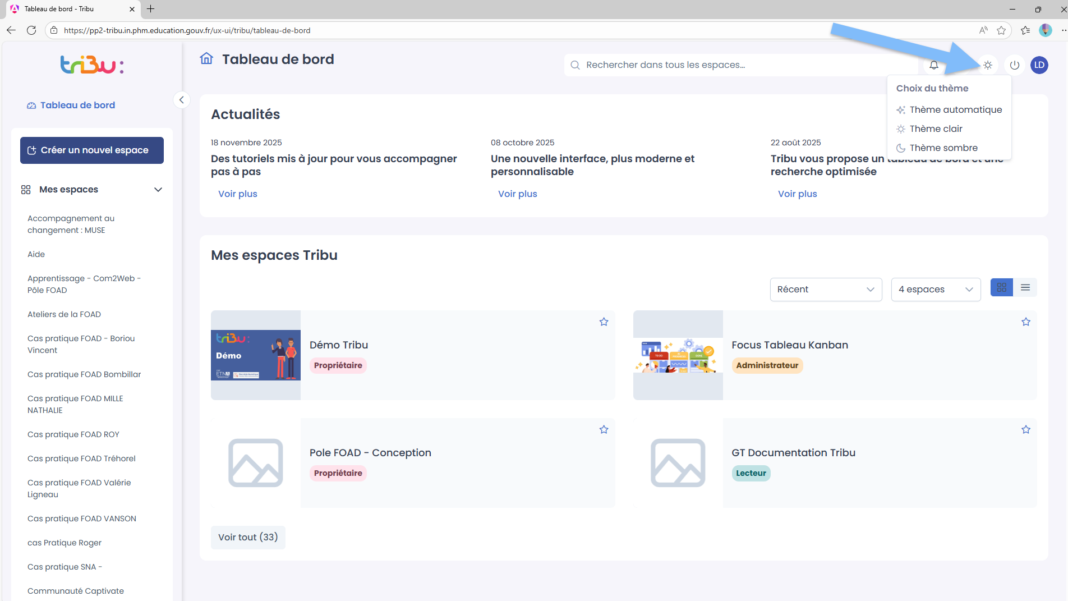Viewport: 1068px width, 601px height.
Task: Open GT Documentation Tribu placeholder image
Action: click(x=678, y=463)
